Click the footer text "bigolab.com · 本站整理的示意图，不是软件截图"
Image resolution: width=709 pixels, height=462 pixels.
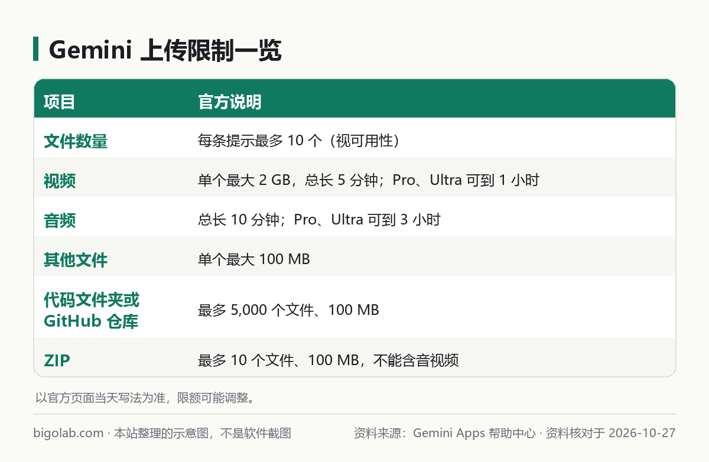coord(162,433)
